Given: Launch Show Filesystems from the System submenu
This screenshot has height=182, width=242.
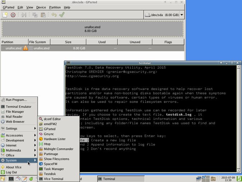Looking at the screenshot, I should coord(59,159).
